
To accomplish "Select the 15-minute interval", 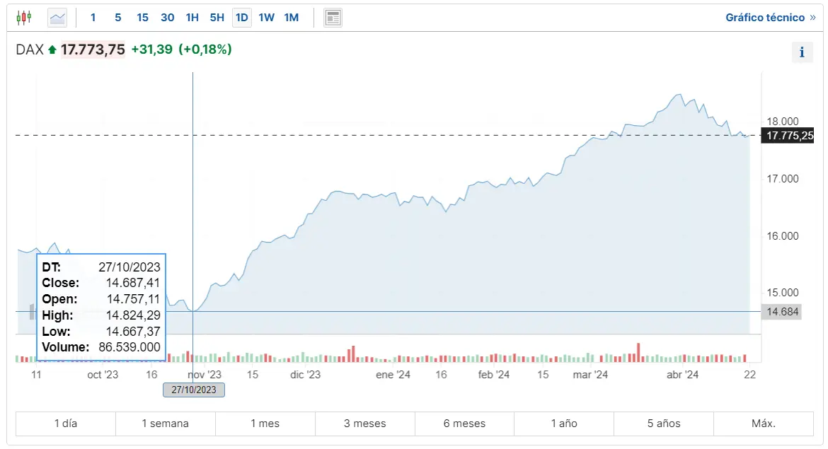I will 142,17.
